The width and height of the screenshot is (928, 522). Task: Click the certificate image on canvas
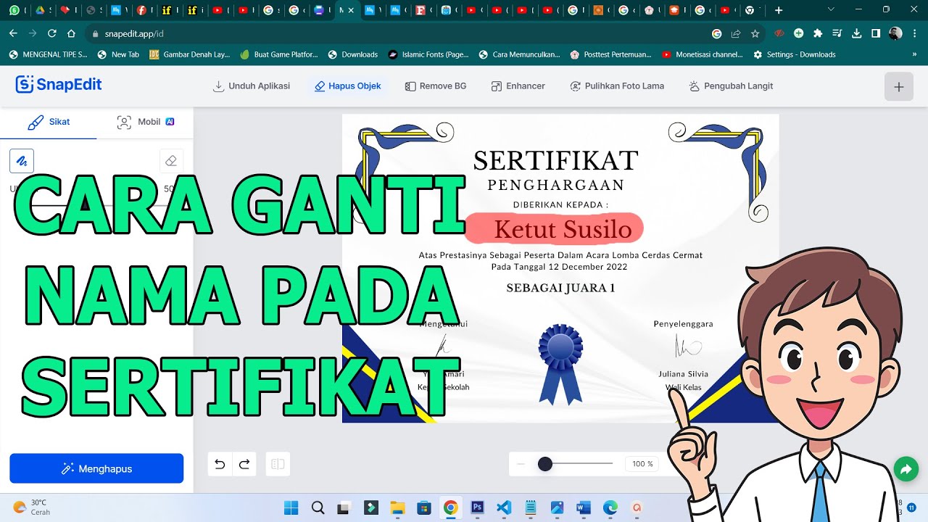(560, 268)
